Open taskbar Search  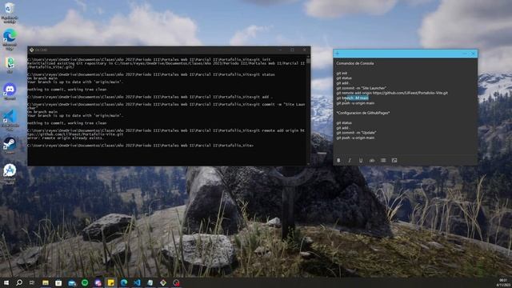coord(19,282)
